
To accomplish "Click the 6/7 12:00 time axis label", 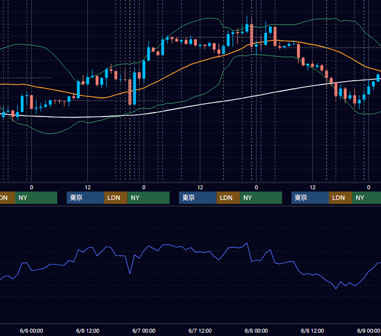I will click(200, 330).
